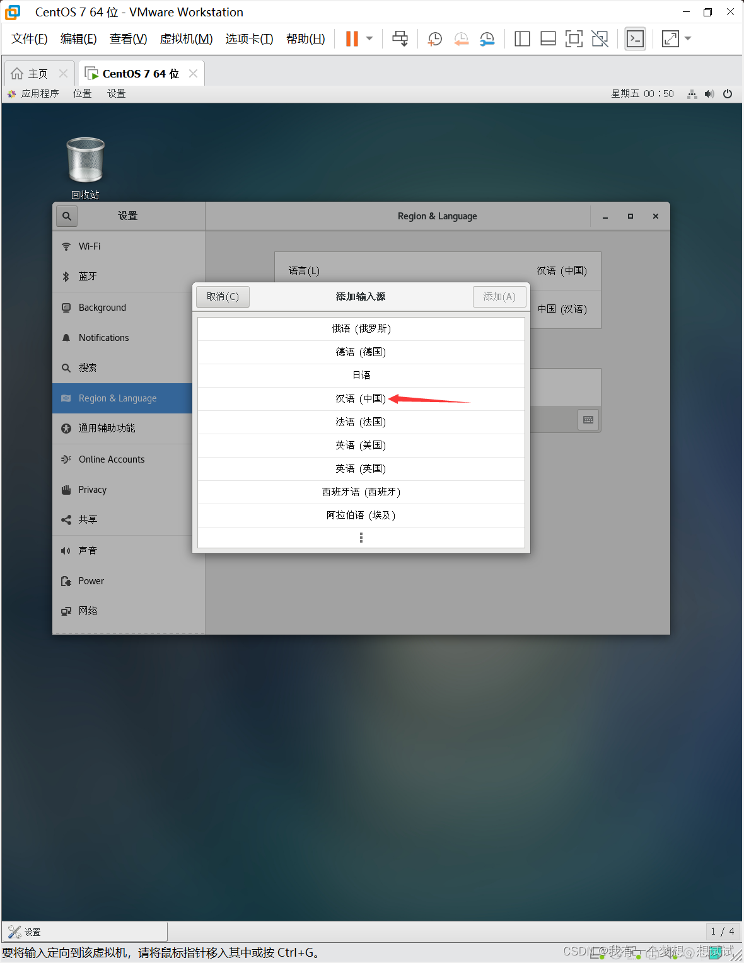The height and width of the screenshot is (963, 744).
Task: Select Power in the settings sidebar
Action: (129, 581)
